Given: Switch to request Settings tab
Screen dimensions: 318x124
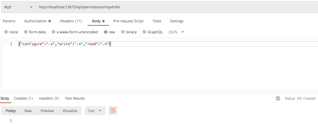Looking at the screenshot, I should 177,21.
